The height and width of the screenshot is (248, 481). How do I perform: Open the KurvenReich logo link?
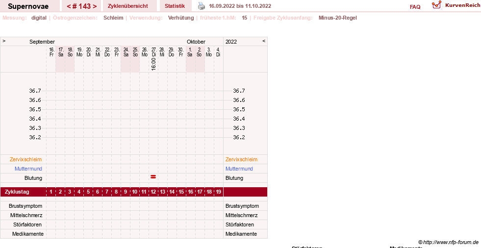click(456, 5)
